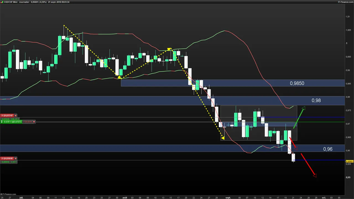Click the 1,01 level on the price axis
This screenshot has width=354, height=199.
click(x=348, y=17)
